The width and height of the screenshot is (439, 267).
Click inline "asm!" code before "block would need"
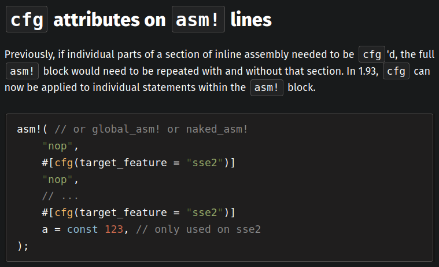coord(23,72)
